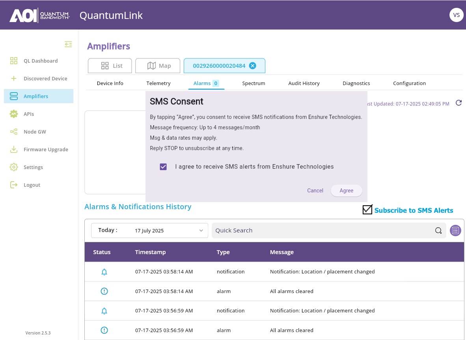Image resolution: width=466 pixels, height=340 pixels.
Task: Open Firmware Upgrade page
Action: coord(39,149)
